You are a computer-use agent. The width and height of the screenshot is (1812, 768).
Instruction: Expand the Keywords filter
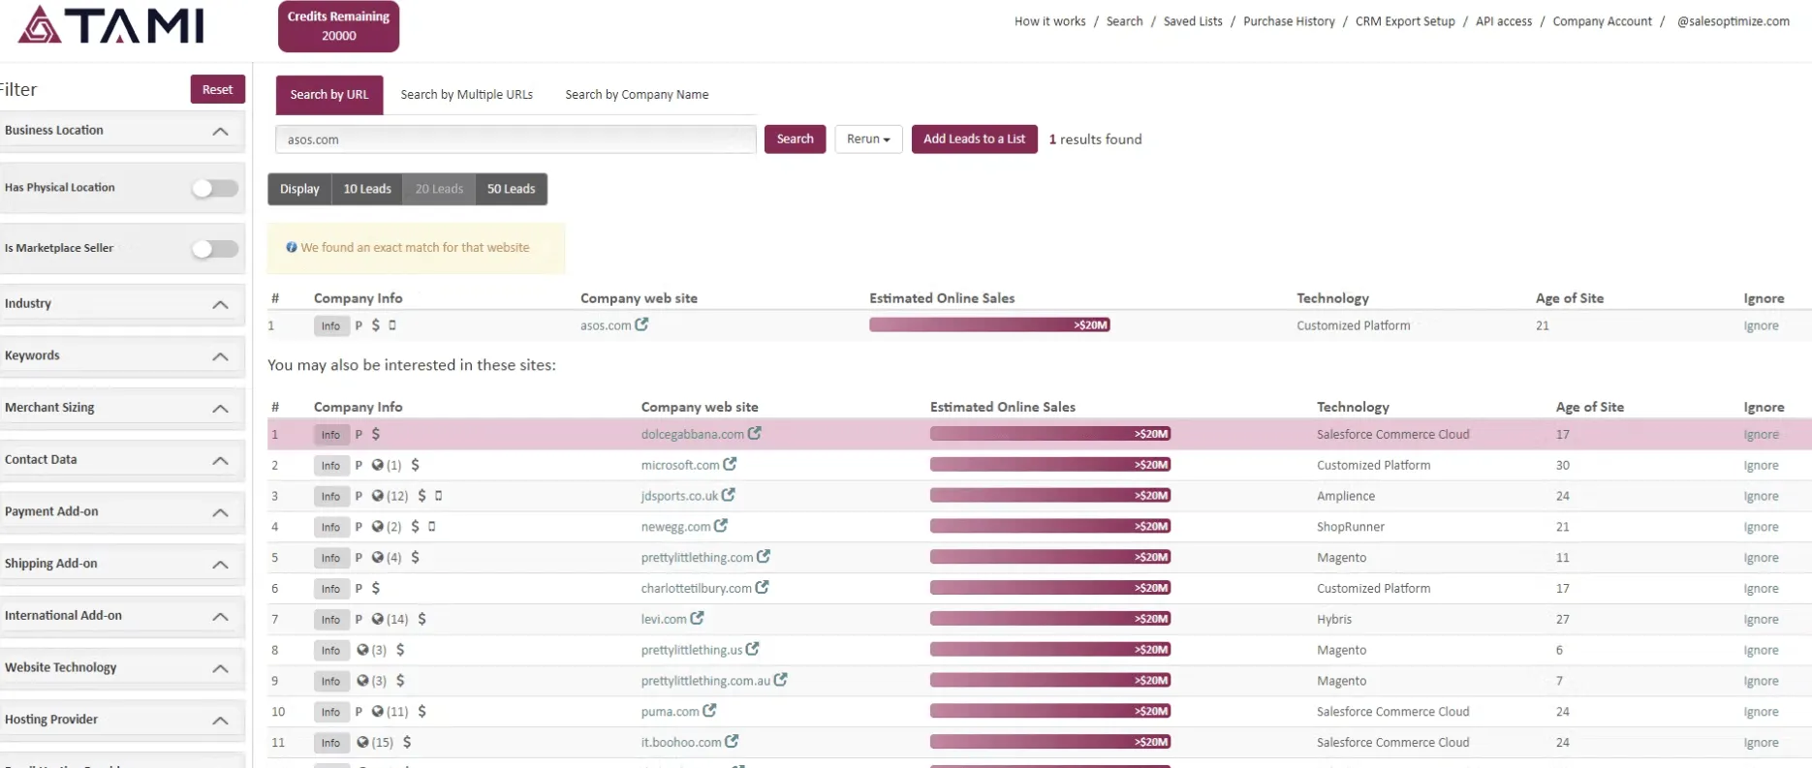coord(122,356)
